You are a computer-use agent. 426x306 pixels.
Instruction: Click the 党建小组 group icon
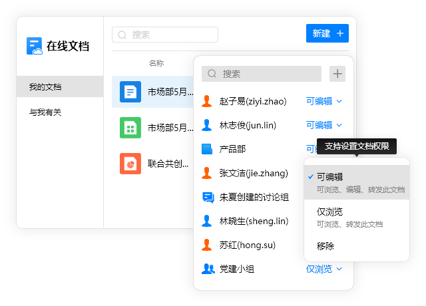point(208,269)
